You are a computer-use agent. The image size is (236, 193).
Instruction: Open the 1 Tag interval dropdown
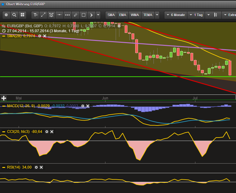[197, 15]
